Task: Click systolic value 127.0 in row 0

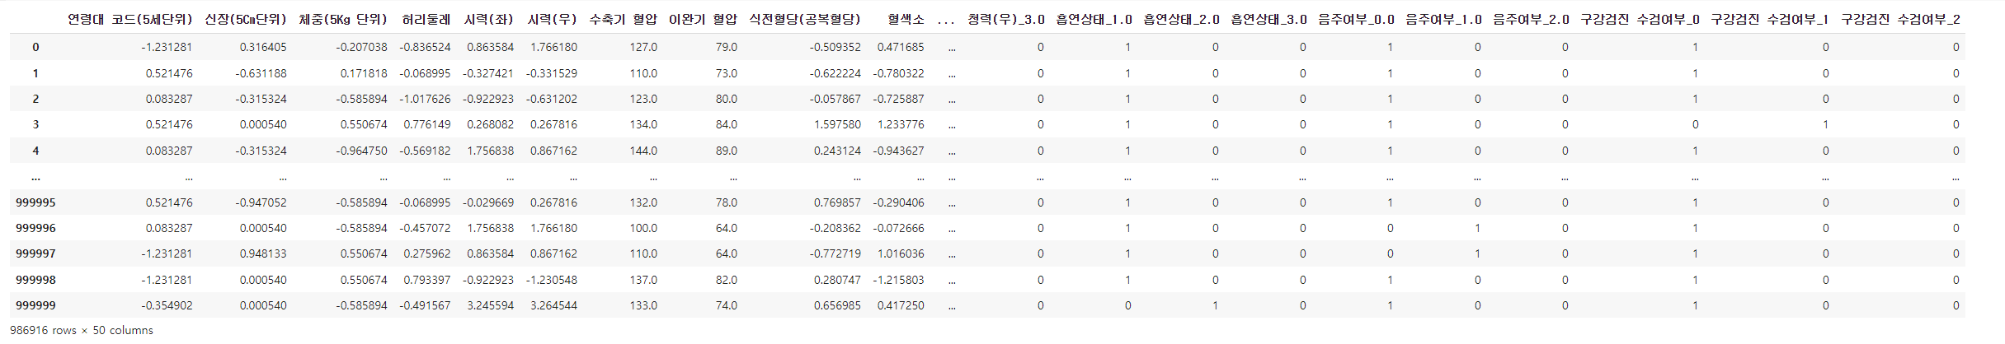Action: pyautogui.click(x=643, y=47)
